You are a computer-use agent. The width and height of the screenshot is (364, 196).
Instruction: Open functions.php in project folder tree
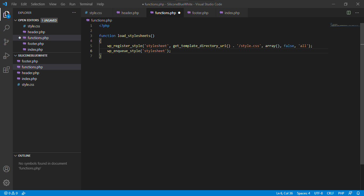click(47, 67)
